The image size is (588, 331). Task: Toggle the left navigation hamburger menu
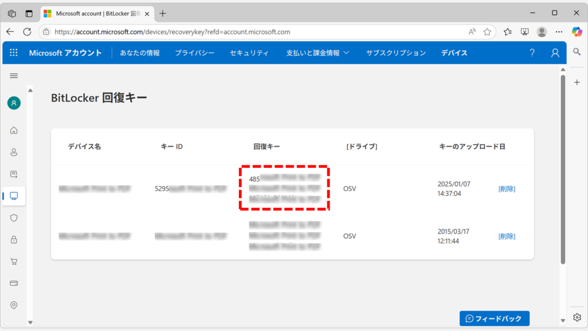pos(14,76)
